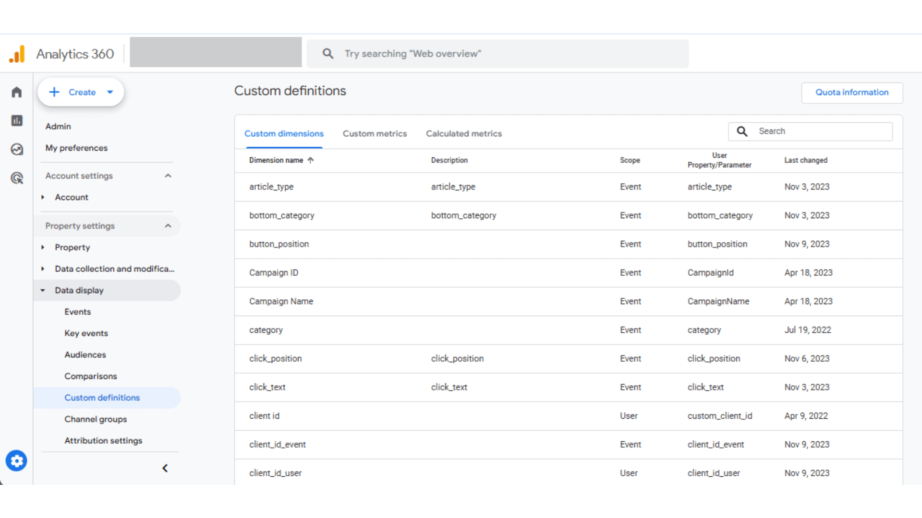Click the Create button label

[x=82, y=92]
